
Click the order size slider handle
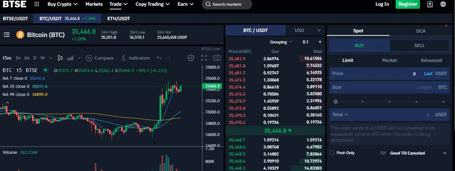pyautogui.click(x=336, y=101)
